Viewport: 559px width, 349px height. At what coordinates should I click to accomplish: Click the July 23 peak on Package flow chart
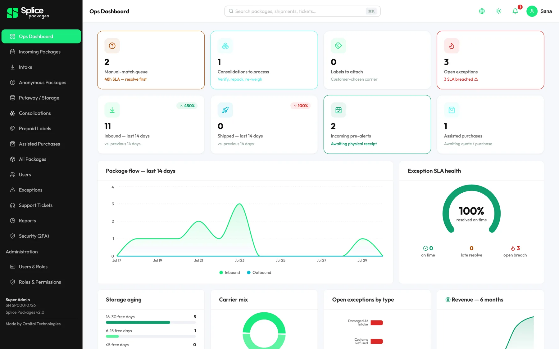(239, 204)
